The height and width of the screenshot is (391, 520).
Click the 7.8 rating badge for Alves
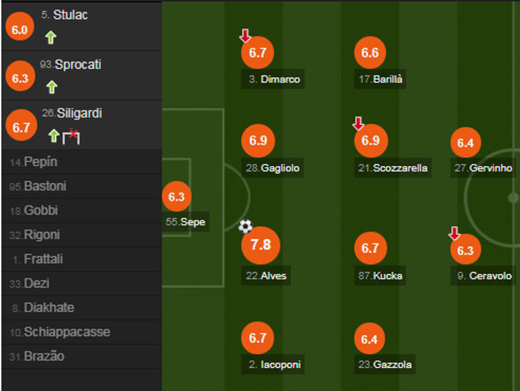[x=261, y=245]
